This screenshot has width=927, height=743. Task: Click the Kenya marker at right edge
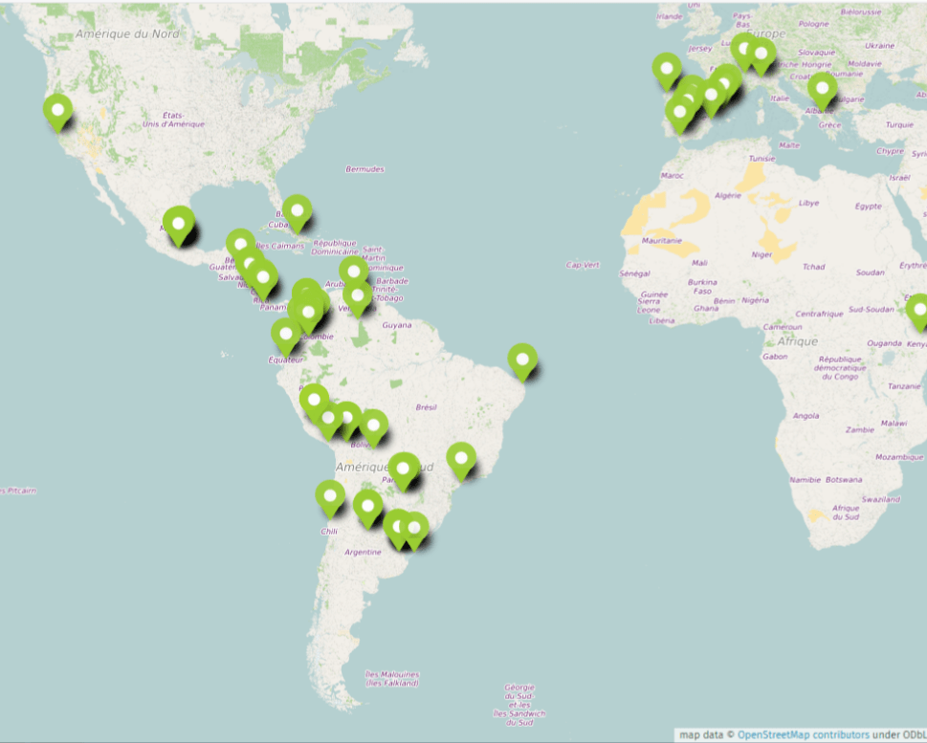(919, 311)
